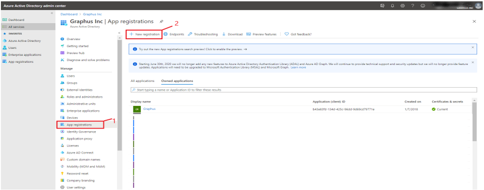This screenshot has width=484, height=190.
Task: Click the Application proxy icon
Action: [x=62, y=138]
